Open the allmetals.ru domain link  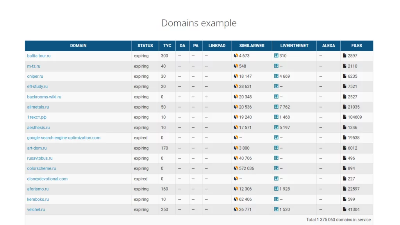coord(38,107)
